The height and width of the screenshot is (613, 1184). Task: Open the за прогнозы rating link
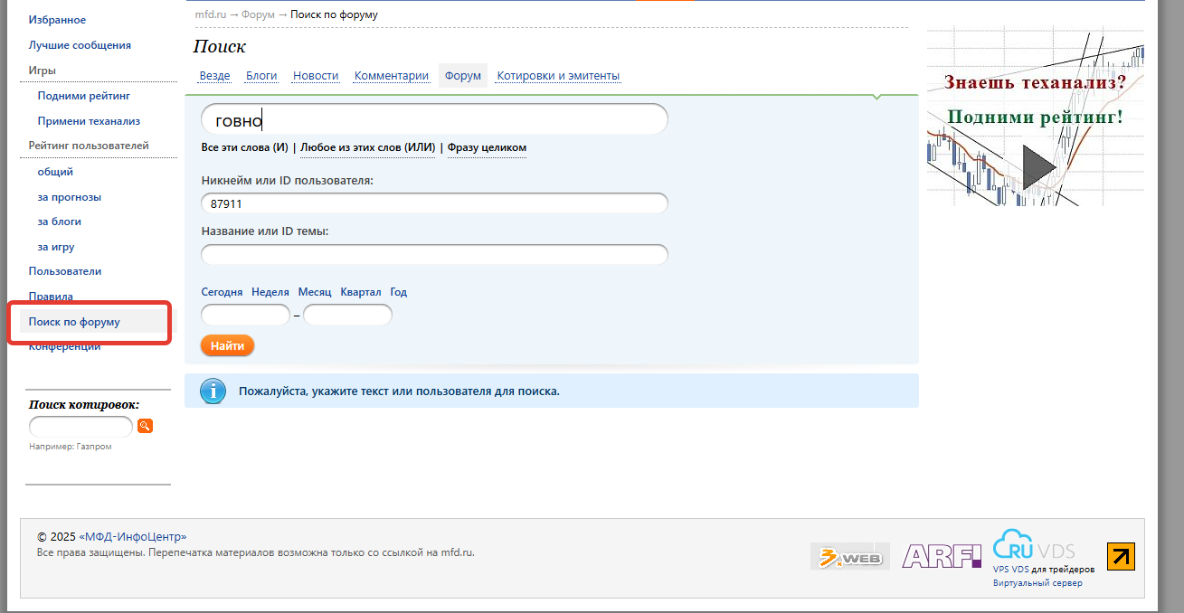(70, 196)
